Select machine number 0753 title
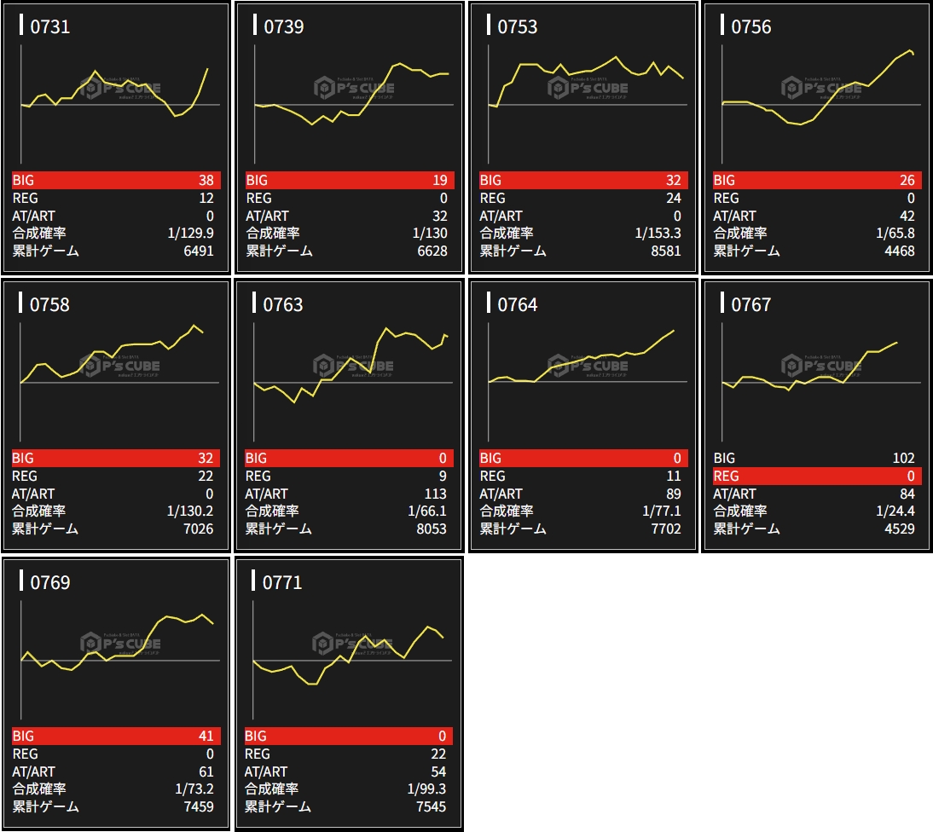Image resolution: width=933 pixels, height=832 pixels. pos(518,26)
